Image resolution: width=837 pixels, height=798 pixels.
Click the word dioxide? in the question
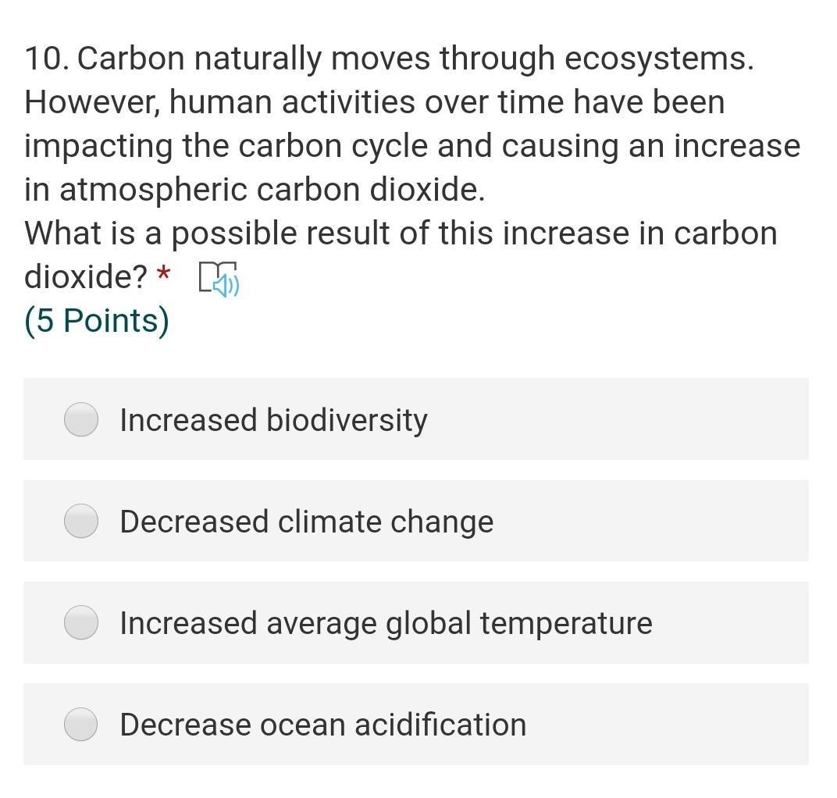point(86,276)
